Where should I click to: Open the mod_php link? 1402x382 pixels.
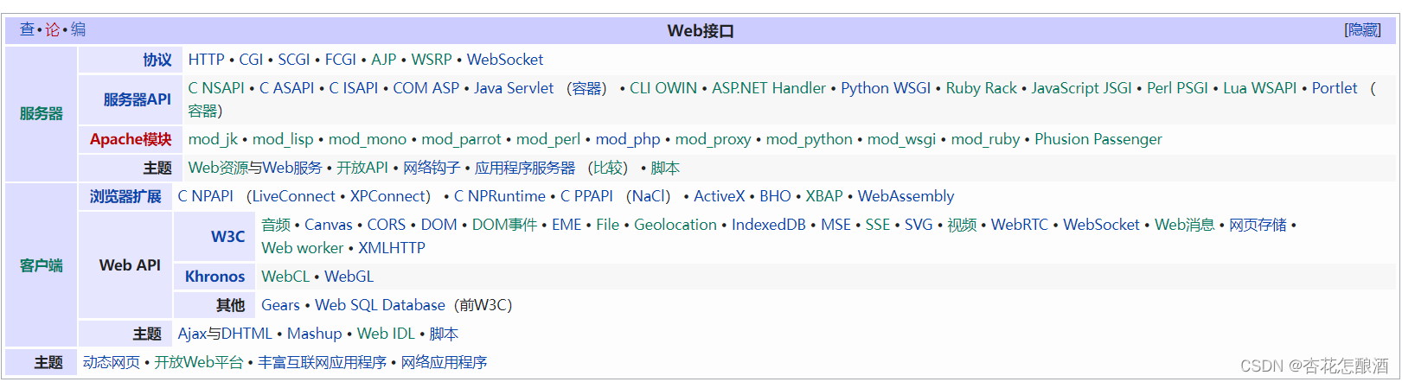pyautogui.click(x=628, y=139)
